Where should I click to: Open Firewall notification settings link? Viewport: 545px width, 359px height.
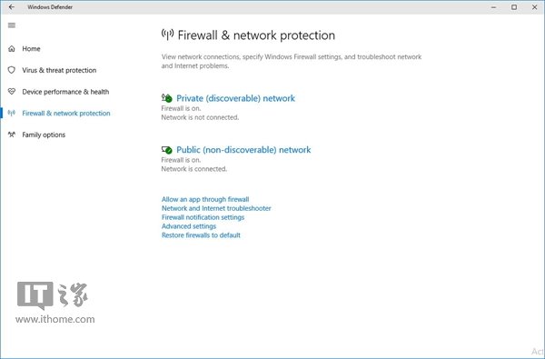[203, 217]
